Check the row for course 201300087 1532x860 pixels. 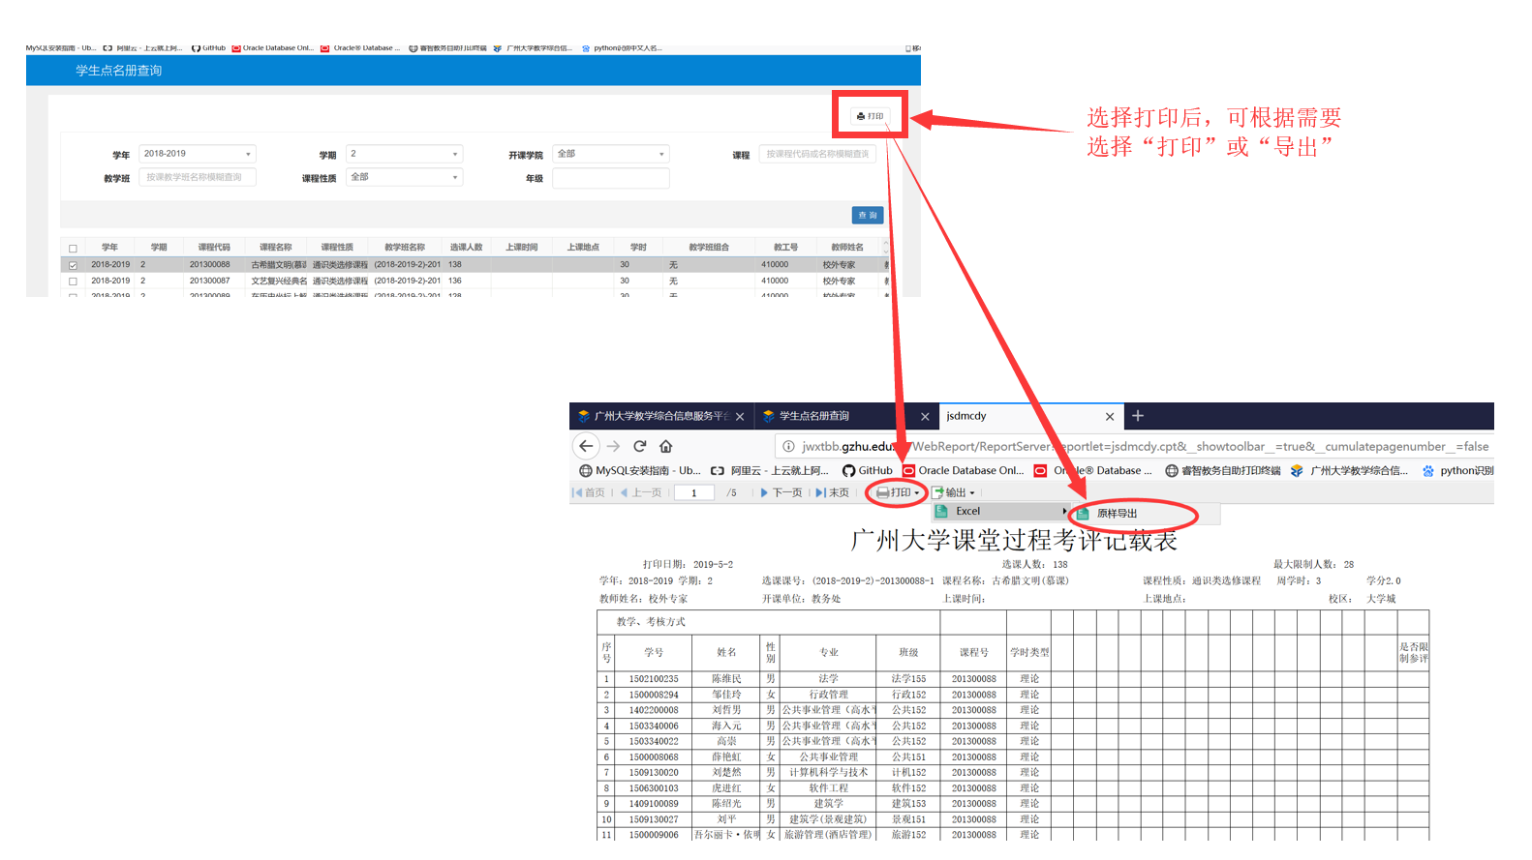pyautogui.click(x=73, y=282)
